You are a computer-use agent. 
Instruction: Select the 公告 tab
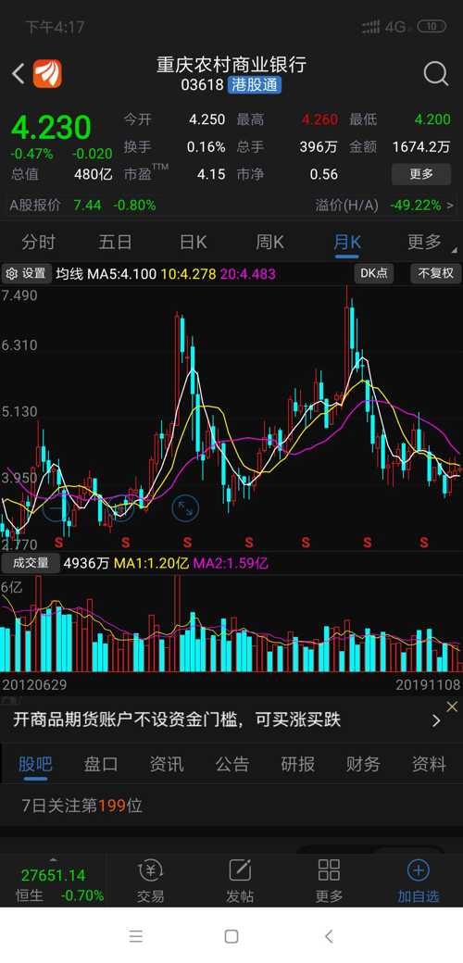pyautogui.click(x=232, y=764)
